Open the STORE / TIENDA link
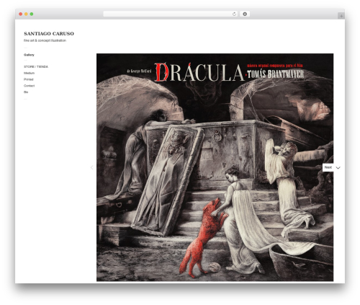The width and height of the screenshot is (360, 305). coord(36,67)
